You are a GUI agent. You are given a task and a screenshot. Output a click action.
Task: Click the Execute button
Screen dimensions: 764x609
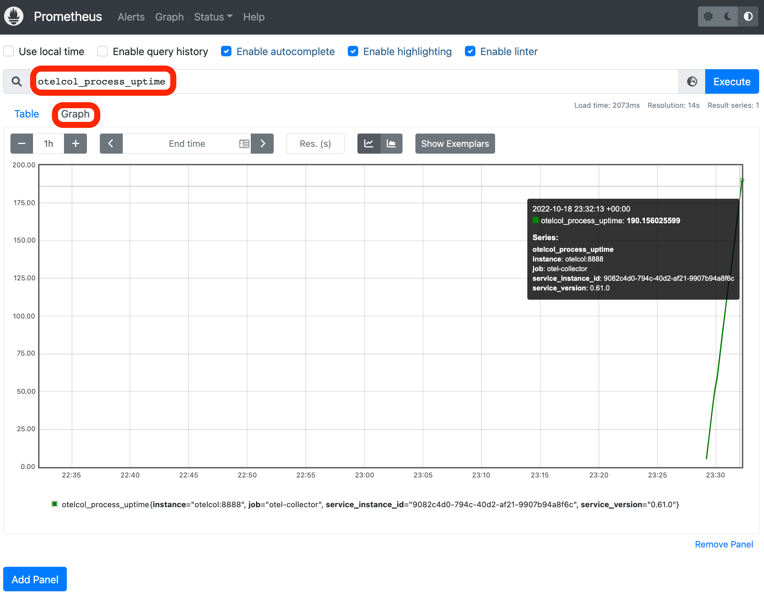[x=731, y=82]
